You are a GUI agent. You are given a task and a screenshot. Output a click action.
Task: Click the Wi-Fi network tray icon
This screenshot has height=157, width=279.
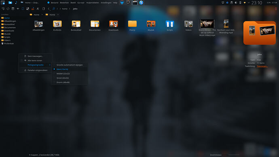[x=245, y=3]
